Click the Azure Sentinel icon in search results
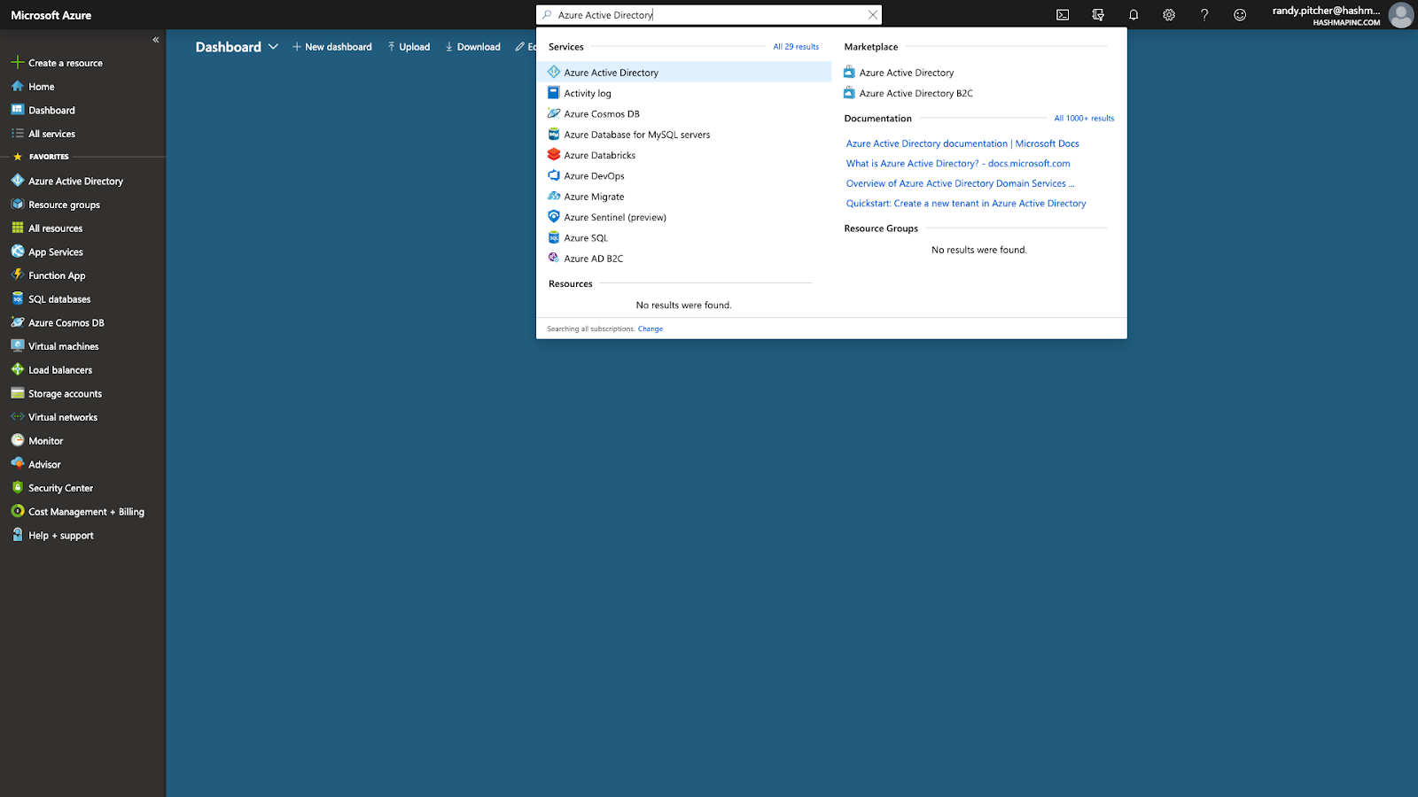1418x797 pixels. (554, 217)
